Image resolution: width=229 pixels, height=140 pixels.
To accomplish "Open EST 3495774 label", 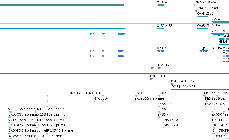I will (165, 115).
